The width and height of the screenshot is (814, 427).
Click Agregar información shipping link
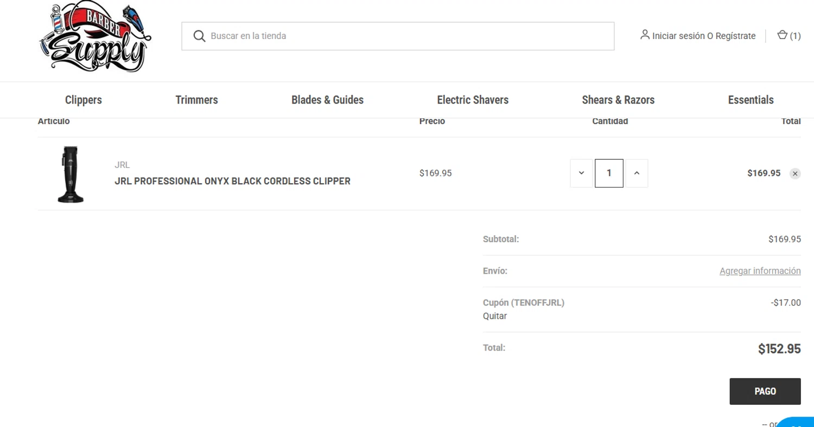click(760, 271)
